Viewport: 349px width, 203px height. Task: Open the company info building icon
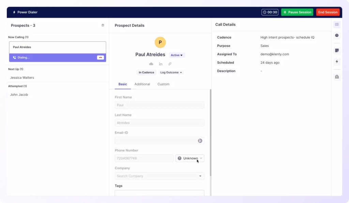337,77
